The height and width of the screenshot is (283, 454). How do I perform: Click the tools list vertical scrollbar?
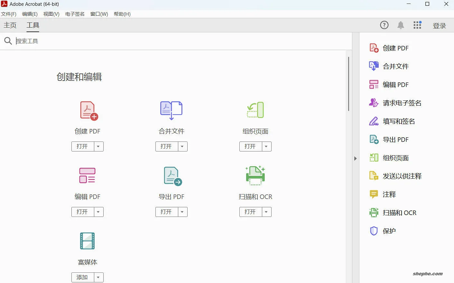pyautogui.click(x=348, y=84)
